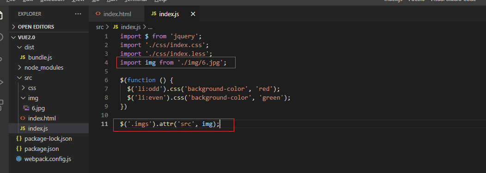Collapse the src folder in Explorer
The image size is (486, 173).
click(x=49, y=78)
